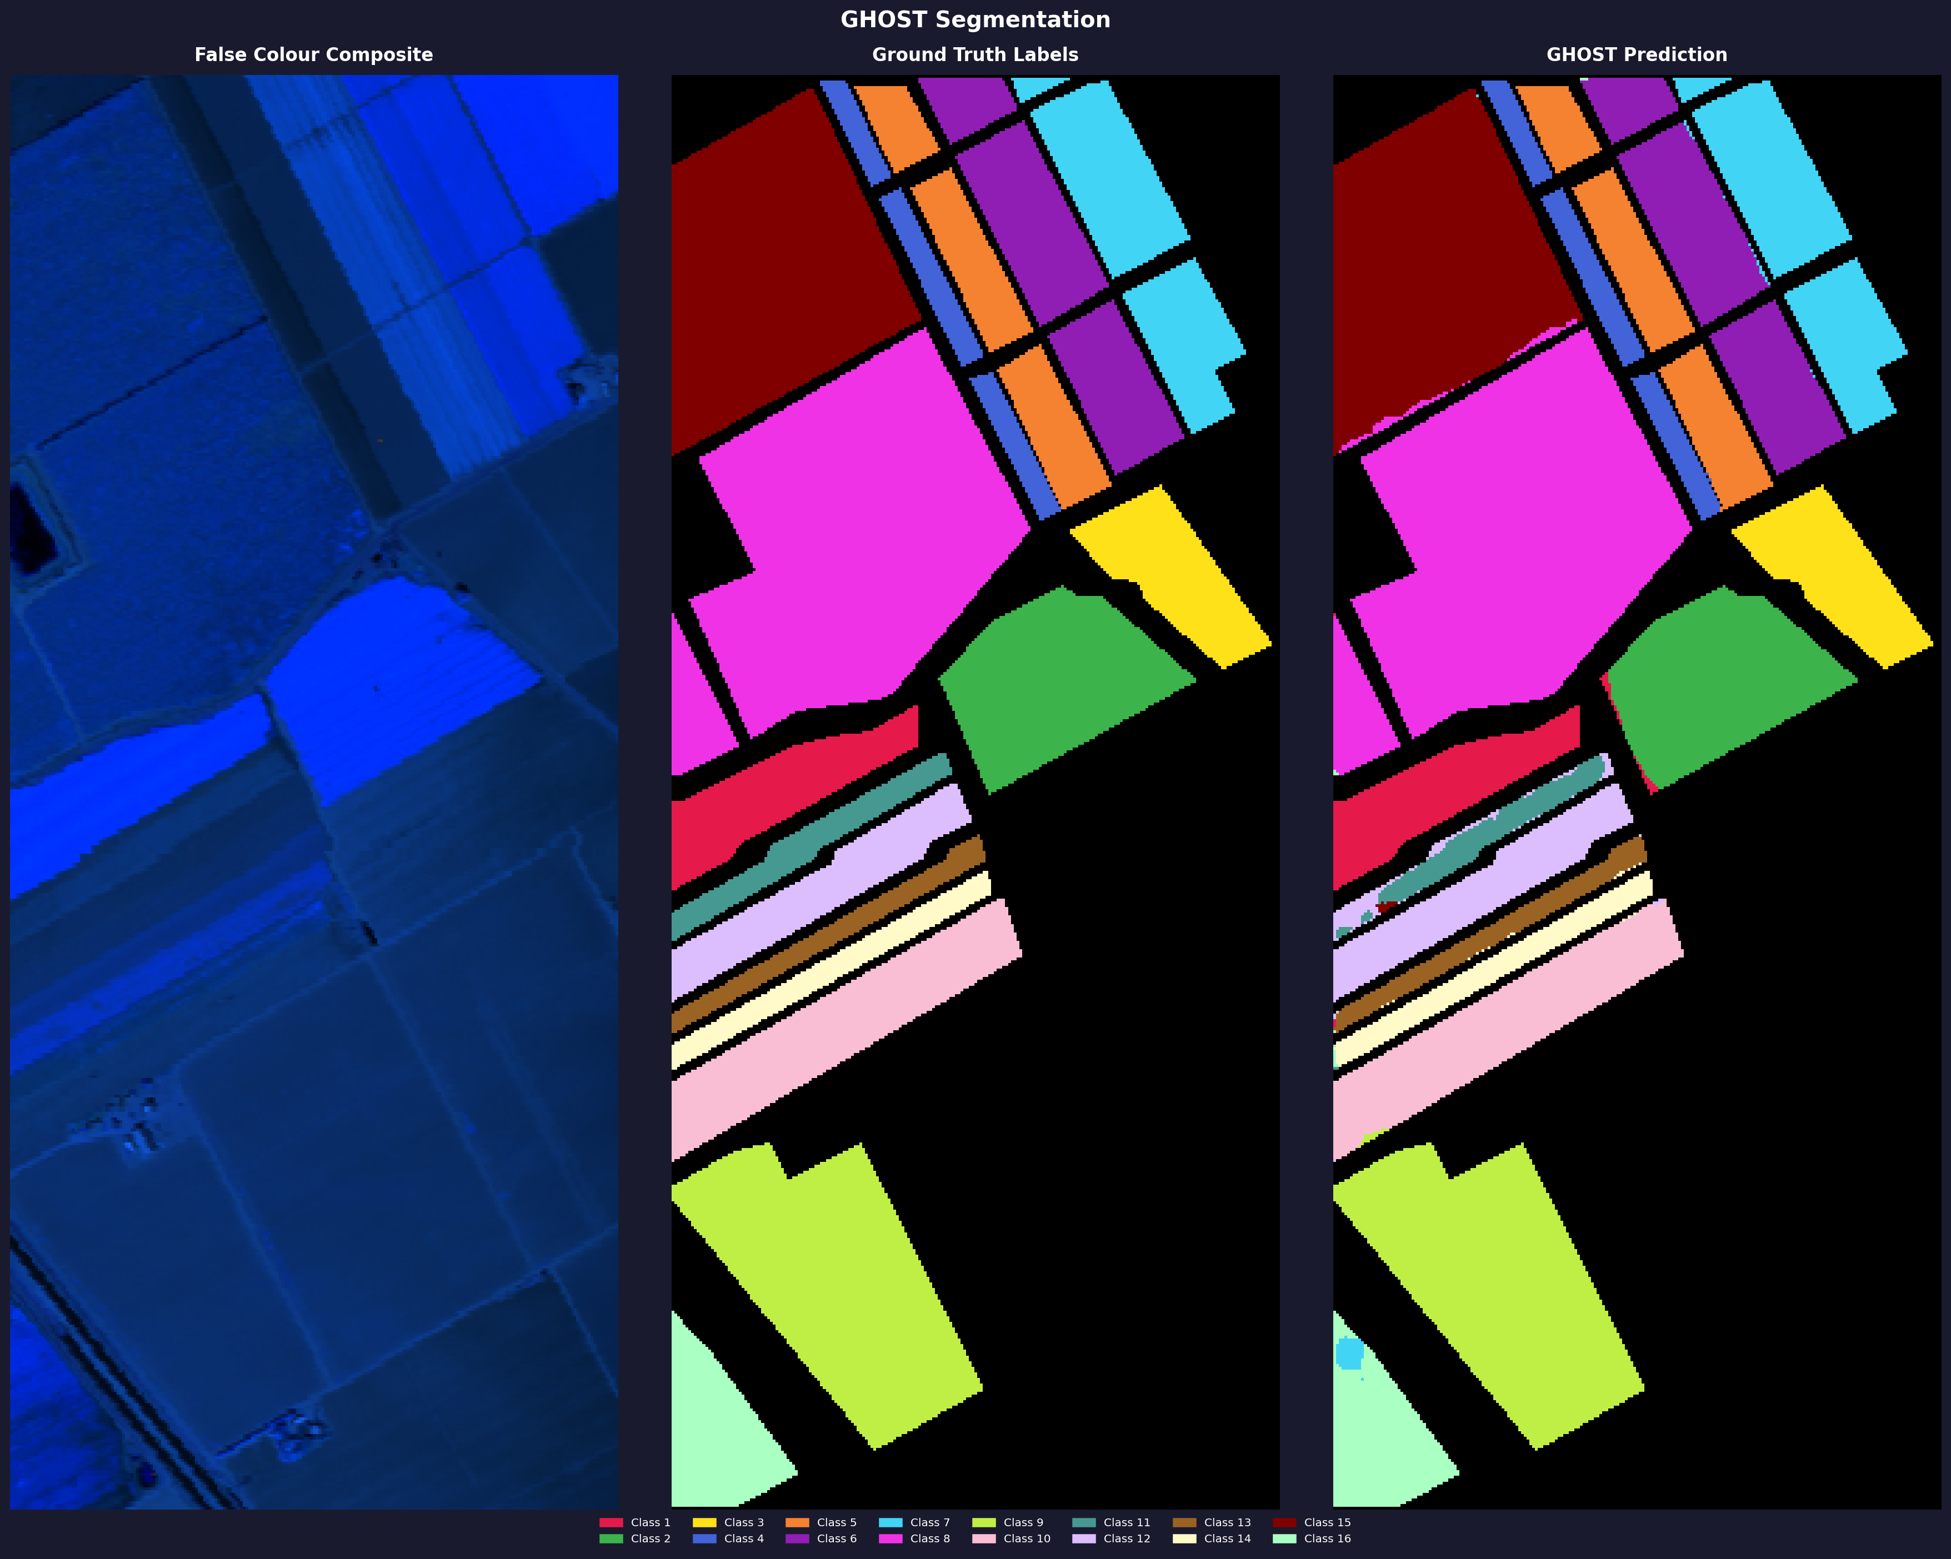Click the Class 1 red legend swatch
The image size is (1951, 1559).
611,1523
